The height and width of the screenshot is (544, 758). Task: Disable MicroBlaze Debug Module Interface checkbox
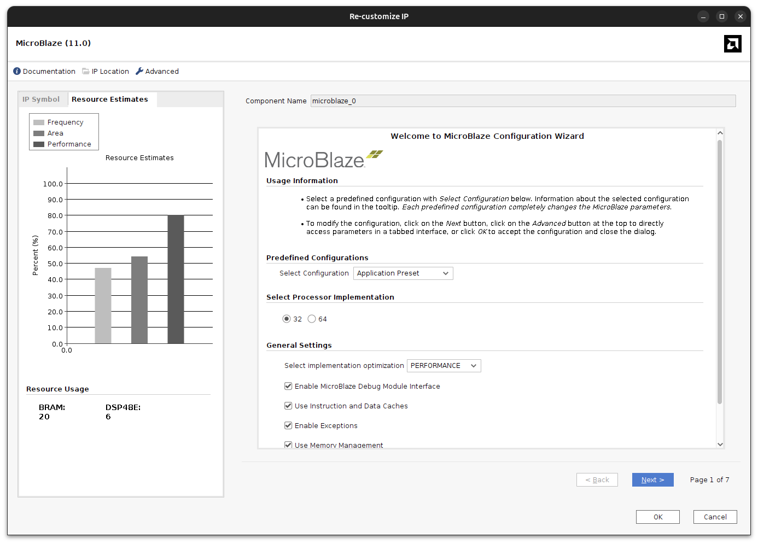[x=288, y=386]
